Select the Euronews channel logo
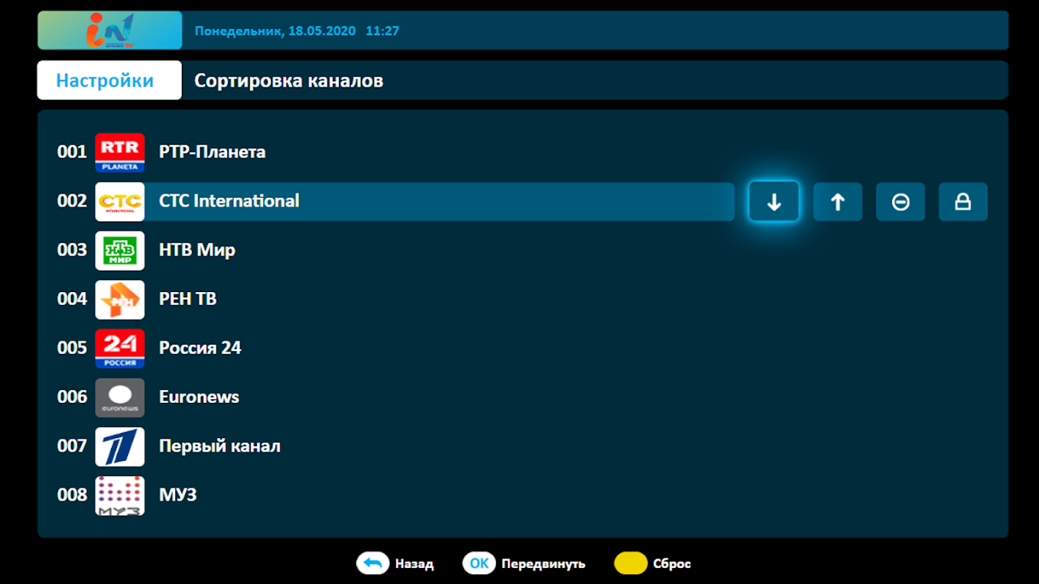Viewport: 1039px width, 584px height. point(120,397)
